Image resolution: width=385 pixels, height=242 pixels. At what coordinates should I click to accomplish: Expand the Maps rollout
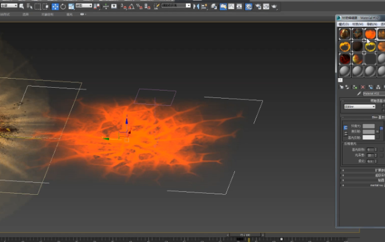tap(363, 180)
